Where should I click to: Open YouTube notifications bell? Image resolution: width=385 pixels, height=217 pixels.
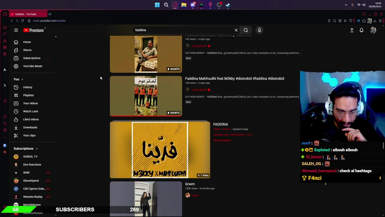[362, 30]
